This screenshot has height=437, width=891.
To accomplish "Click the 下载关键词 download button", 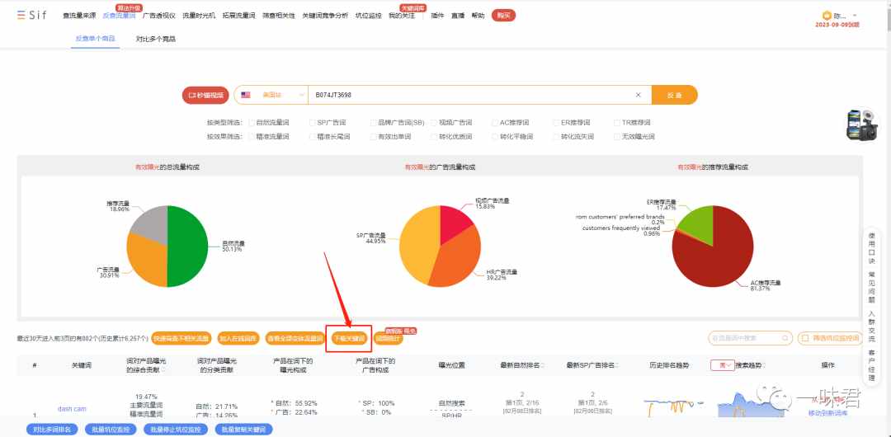I will [x=349, y=339].
